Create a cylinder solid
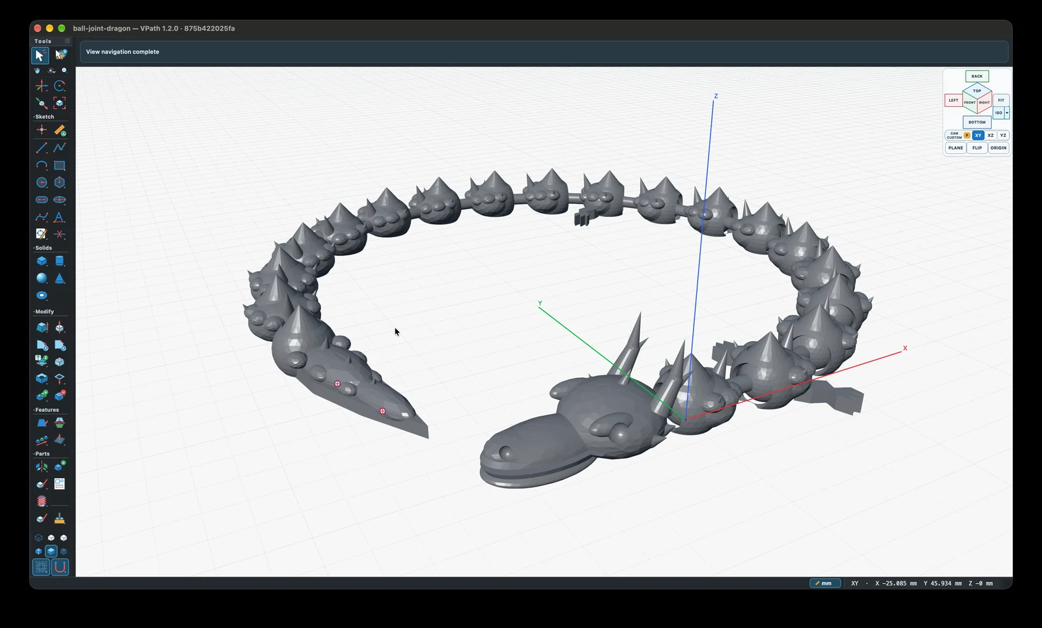Image resolution: width=1042 pixels, height=628 pixels. click(x=59, y=261)
